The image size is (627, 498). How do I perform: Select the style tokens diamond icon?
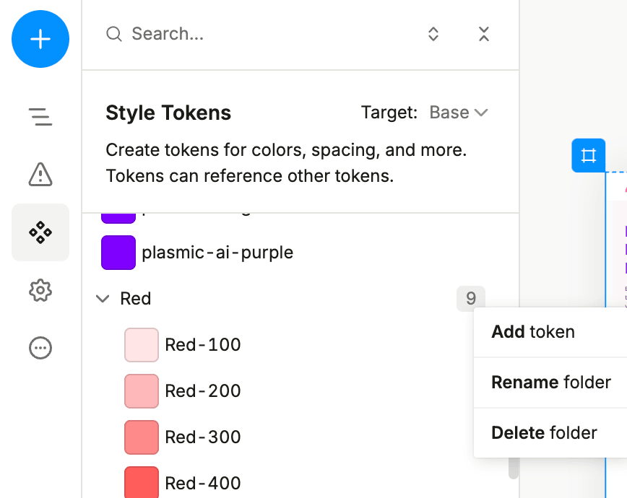pos(40,232)
